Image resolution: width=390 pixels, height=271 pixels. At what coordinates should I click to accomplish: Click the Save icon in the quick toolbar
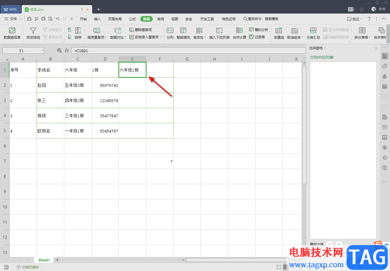pos(29,19)
